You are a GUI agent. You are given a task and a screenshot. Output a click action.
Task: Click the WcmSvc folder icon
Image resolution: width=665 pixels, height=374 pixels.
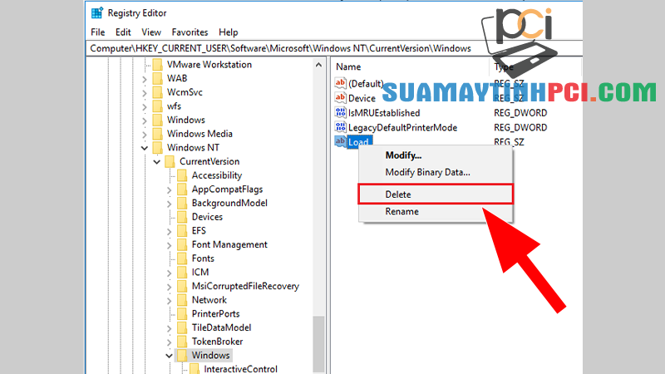[x=157, y=92]
